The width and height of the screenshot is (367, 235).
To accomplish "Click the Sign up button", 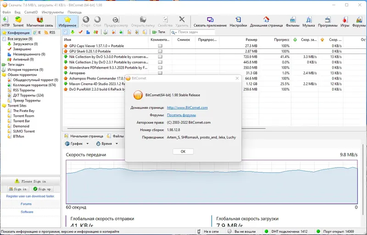I will [x=42, y=189].
